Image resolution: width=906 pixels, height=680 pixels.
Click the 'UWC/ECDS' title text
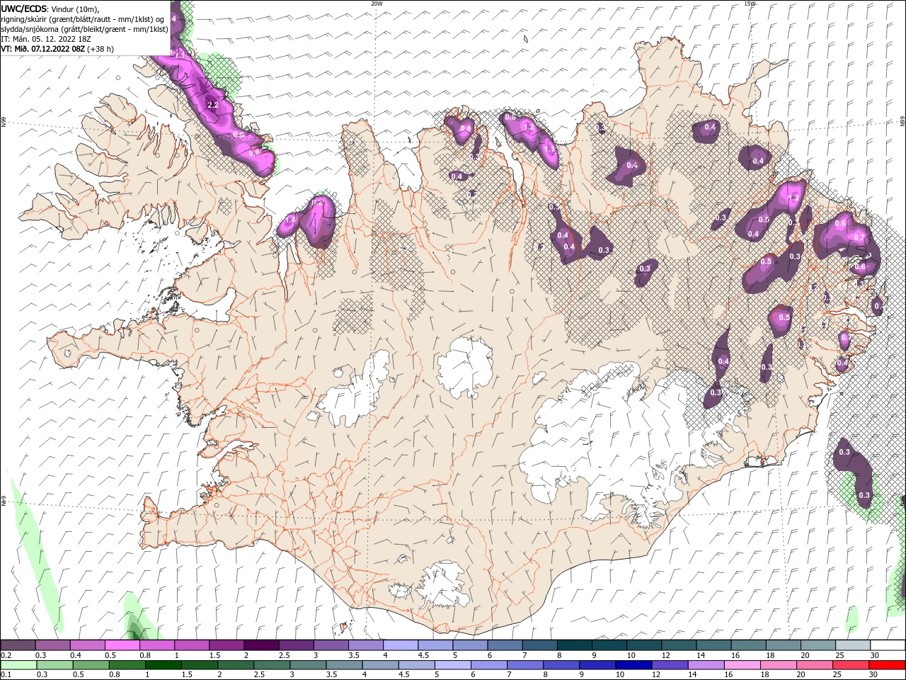(24, 8)
